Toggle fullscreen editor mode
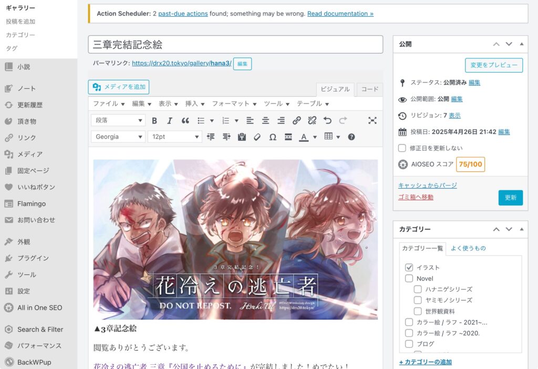 tap(373, 120)
